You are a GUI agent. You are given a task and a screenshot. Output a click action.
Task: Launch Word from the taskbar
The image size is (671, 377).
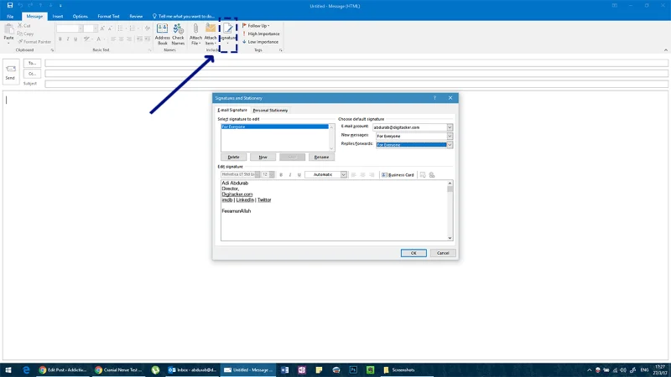click(x=284, y=369)
